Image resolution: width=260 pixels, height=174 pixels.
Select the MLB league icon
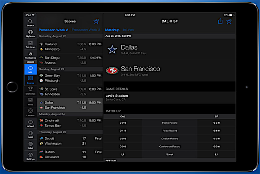coord(30,135)
